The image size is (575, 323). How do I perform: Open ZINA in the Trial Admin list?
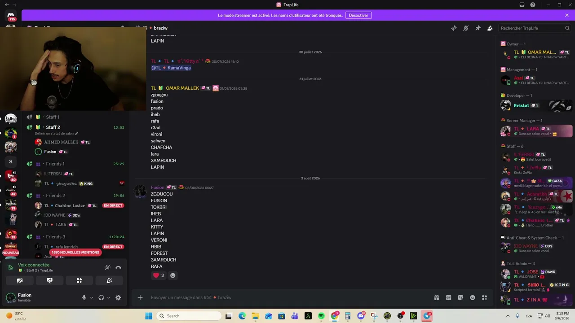tap(536, 300)
